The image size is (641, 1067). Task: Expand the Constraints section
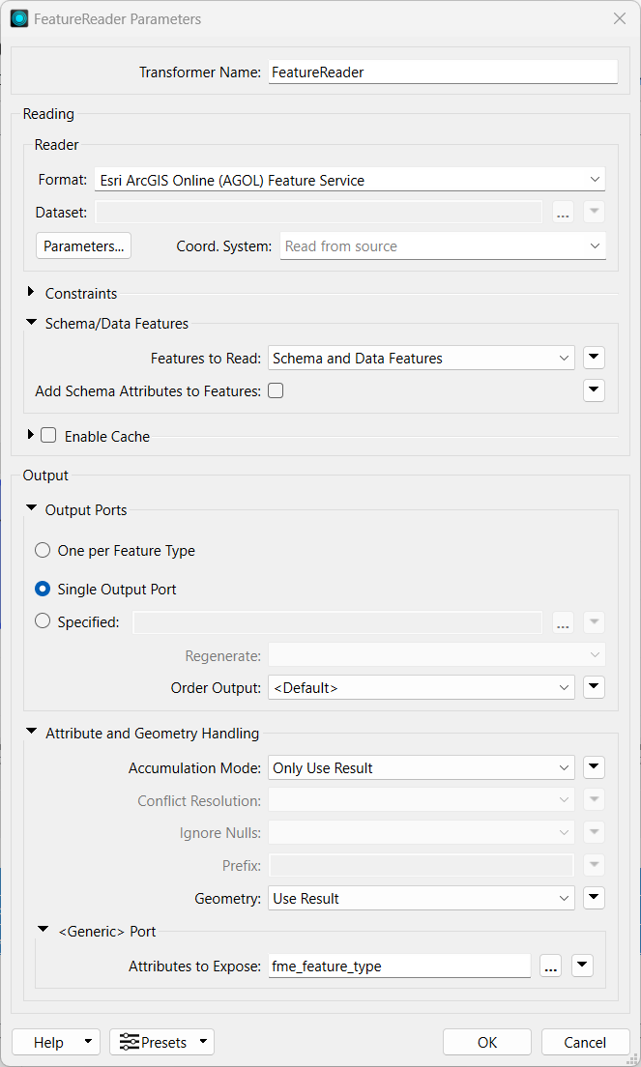click(31, 292)
